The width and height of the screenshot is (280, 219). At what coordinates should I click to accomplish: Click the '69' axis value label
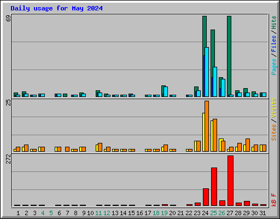point(9,18)
